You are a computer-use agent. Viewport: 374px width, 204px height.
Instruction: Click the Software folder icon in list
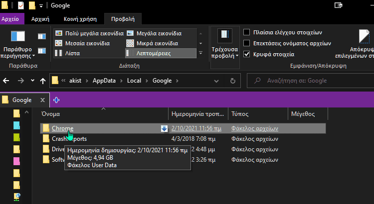[46, 160]
